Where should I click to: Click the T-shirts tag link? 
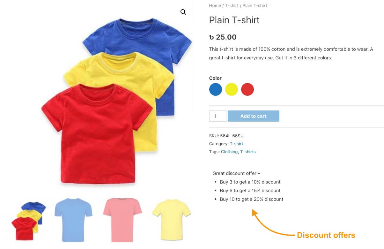248,152
